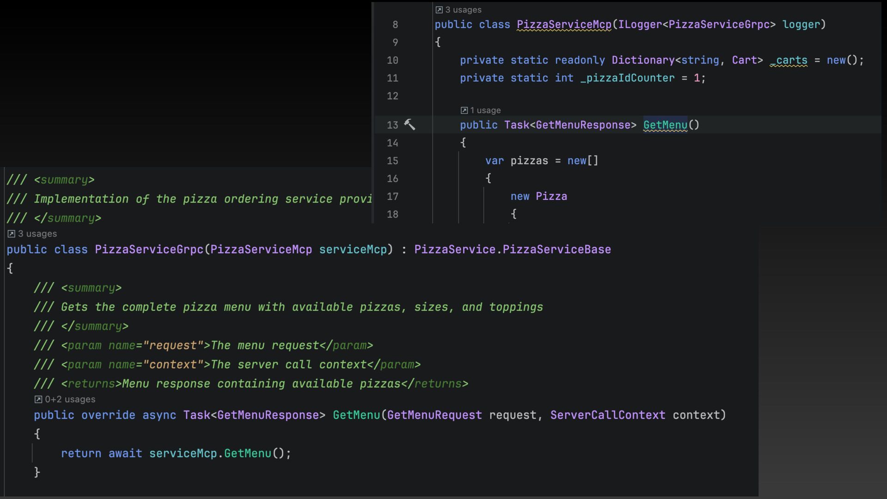Open '3 usages' hint above PizzaServiceMcp class
Viewport: 887px width, 499px height.
click(463, 10)
